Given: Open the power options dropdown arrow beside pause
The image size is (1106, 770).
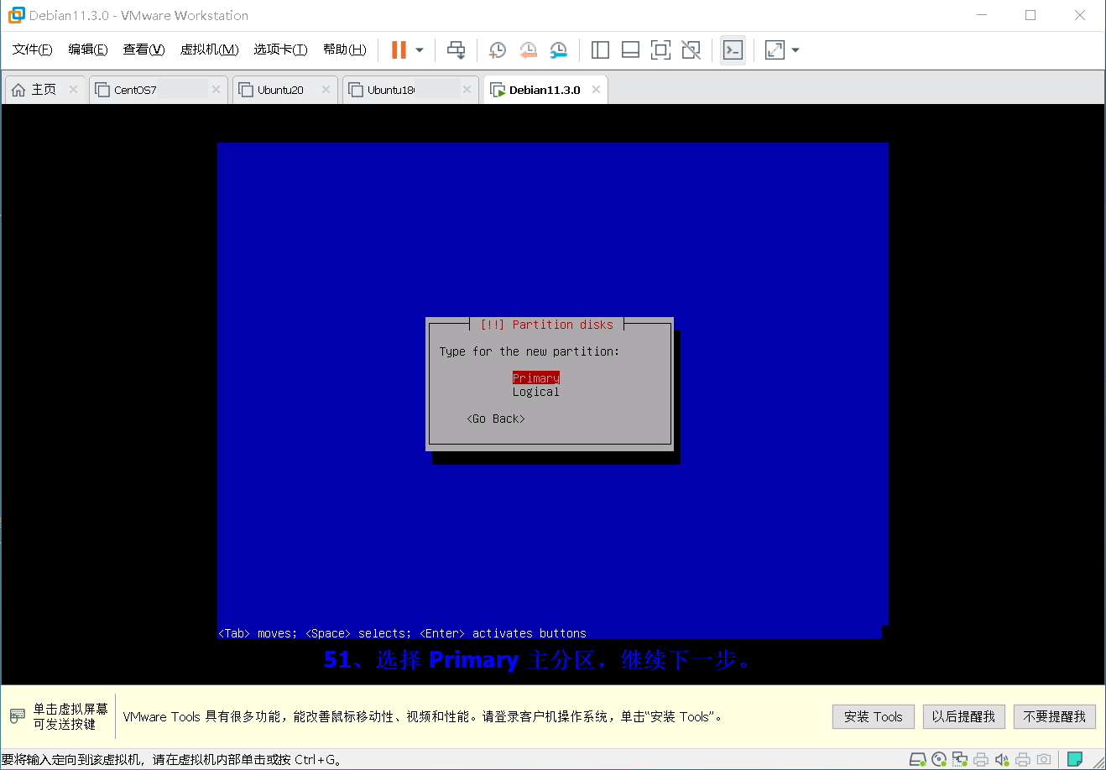Looking at the screenshot, I should coord(420,50).
